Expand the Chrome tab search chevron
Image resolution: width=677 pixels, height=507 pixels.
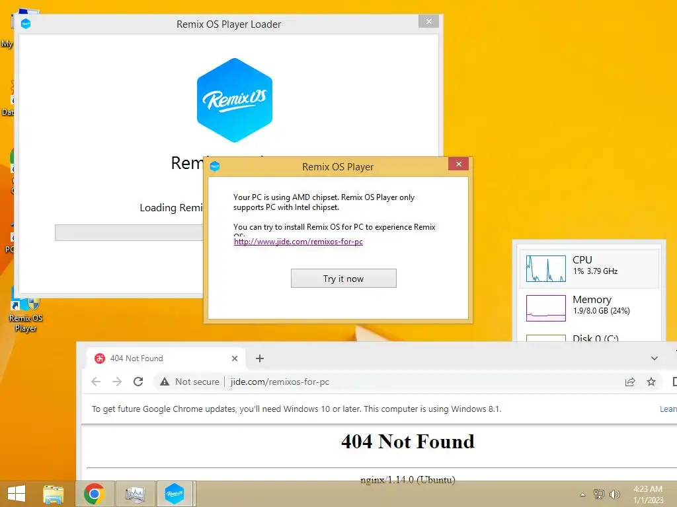tap(654, 358)
